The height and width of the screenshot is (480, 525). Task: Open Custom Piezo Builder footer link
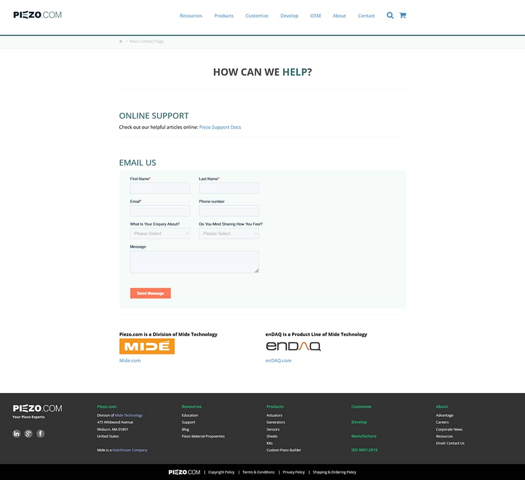pyautogui.click(x=283, y=450)
